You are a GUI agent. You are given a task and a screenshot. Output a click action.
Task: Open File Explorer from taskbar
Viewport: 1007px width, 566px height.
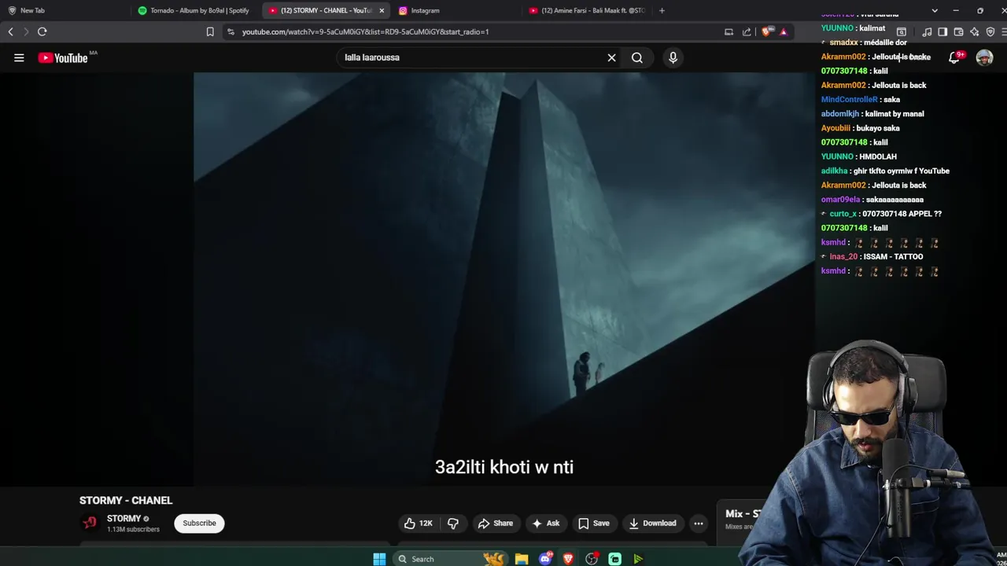tap(522, 559)
